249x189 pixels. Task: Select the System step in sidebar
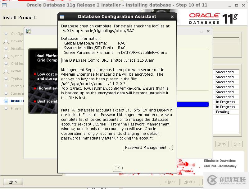[16, 56]
